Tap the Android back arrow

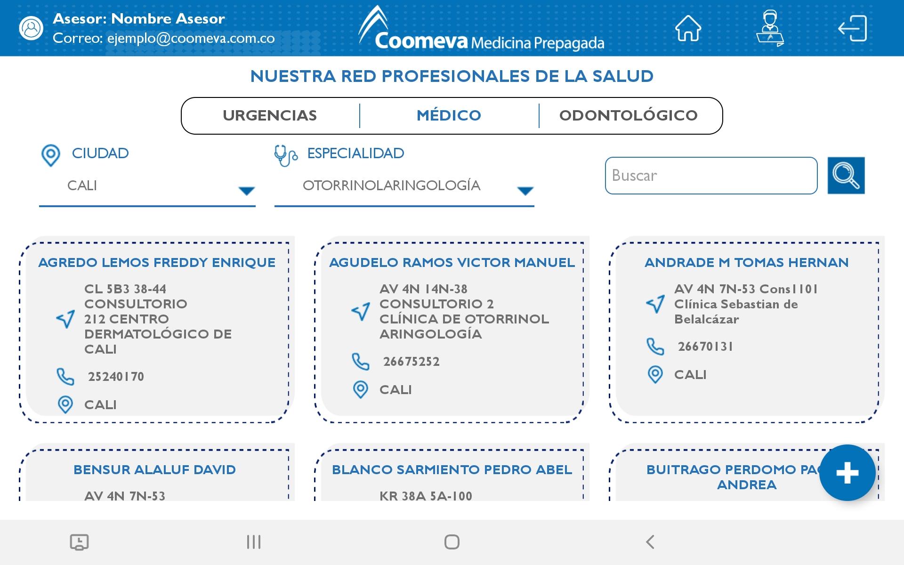[650, 542]
